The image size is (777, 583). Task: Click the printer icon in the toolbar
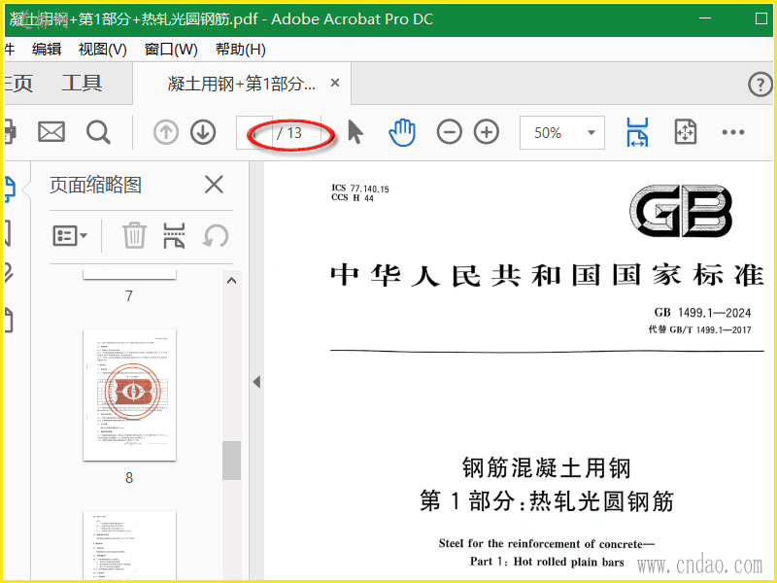pyautogui.click(x=10, y=132)
